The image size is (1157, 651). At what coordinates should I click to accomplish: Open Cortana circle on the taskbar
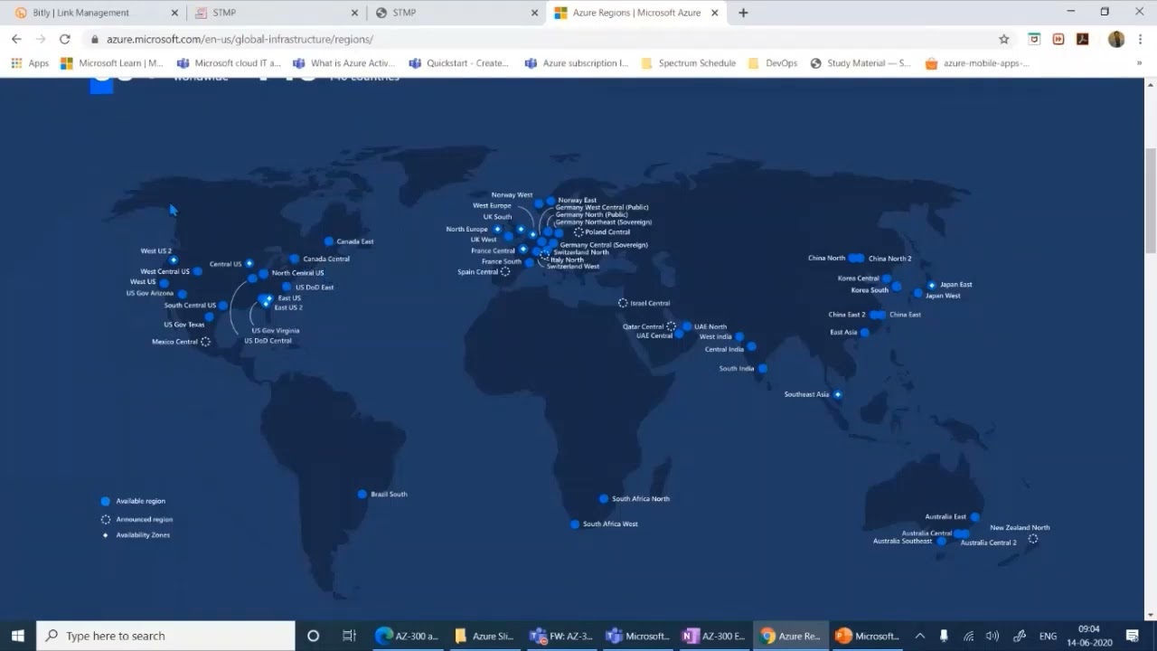(x=313, y=636)
